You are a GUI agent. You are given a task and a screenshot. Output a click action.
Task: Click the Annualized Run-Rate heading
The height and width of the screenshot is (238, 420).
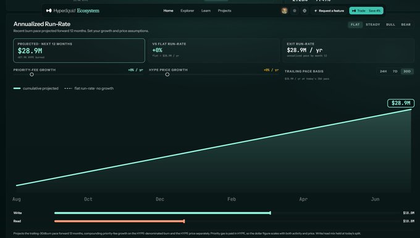(x=42, y=24)
